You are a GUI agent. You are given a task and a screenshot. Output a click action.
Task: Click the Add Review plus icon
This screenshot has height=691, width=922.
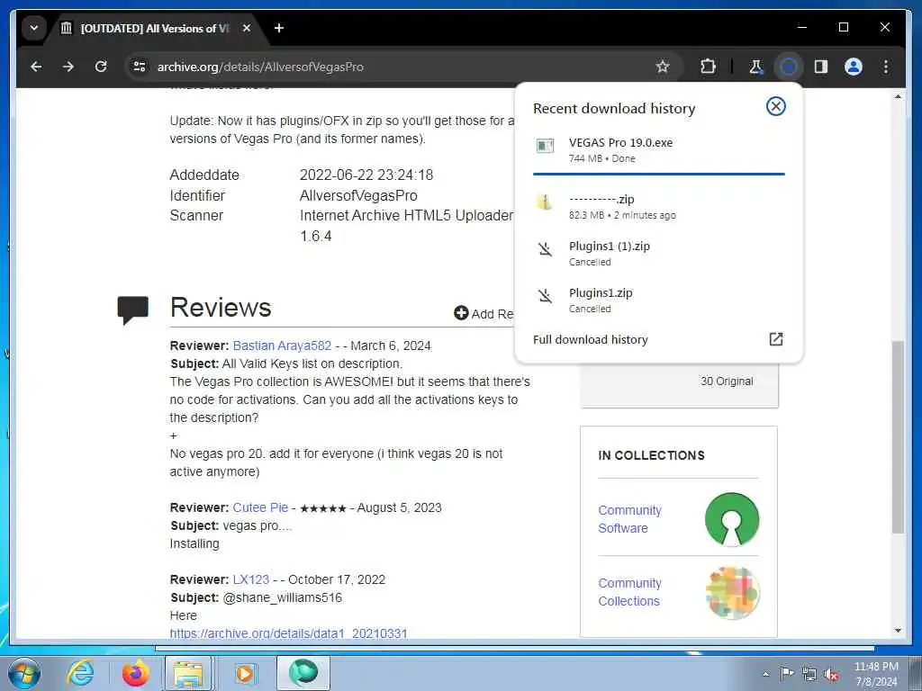(461, 313)
